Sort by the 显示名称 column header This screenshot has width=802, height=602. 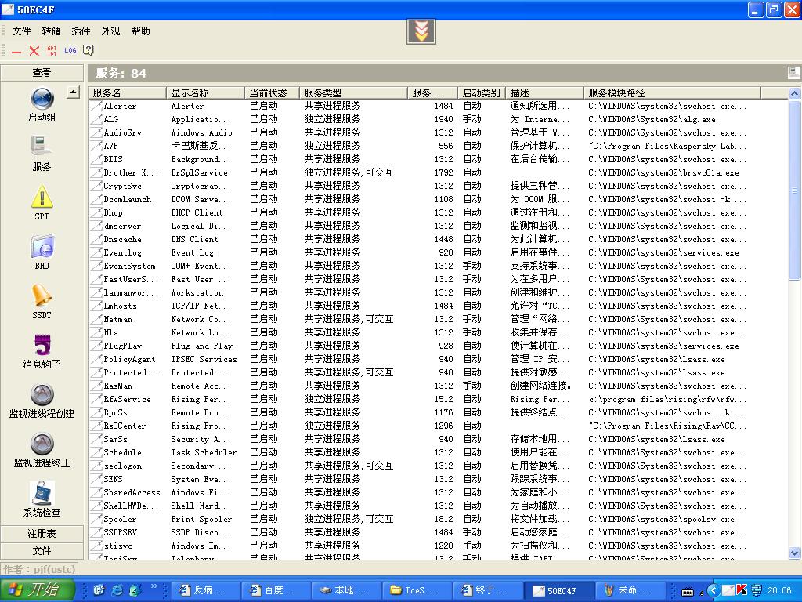click(x=205, y=92)
